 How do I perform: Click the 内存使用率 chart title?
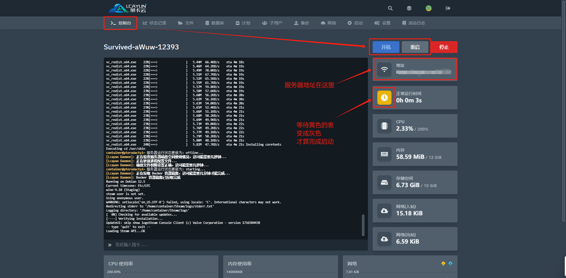click(240, 264)
